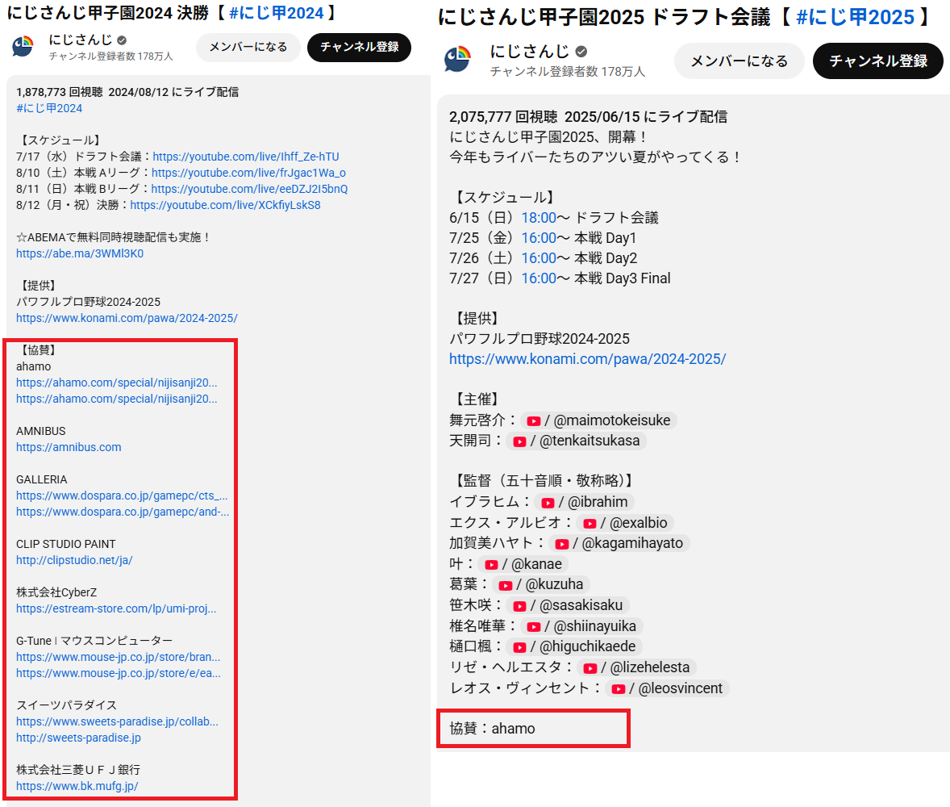Image resolution: width=950 pixels, height=807 pixels.
Task: Click the 1,878,773 回視聴 view count
Action: pyautogui.click(x=60, y=92)
